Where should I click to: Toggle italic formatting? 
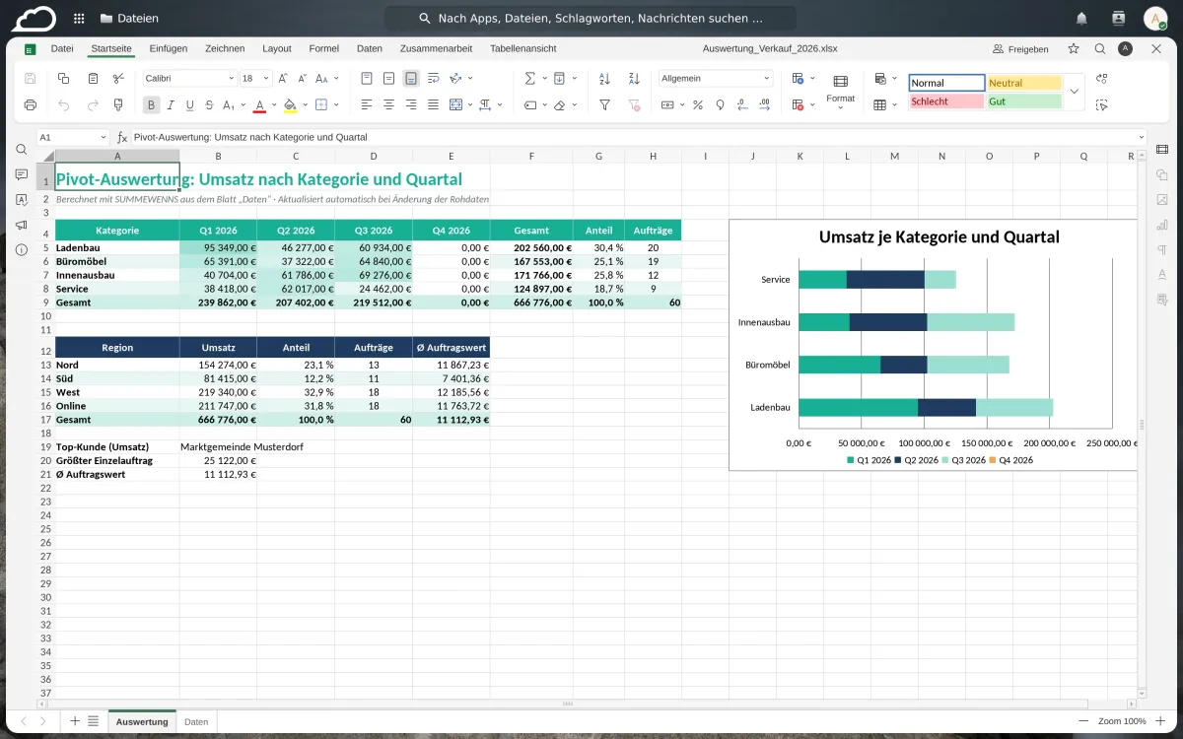tap(171, 104)
